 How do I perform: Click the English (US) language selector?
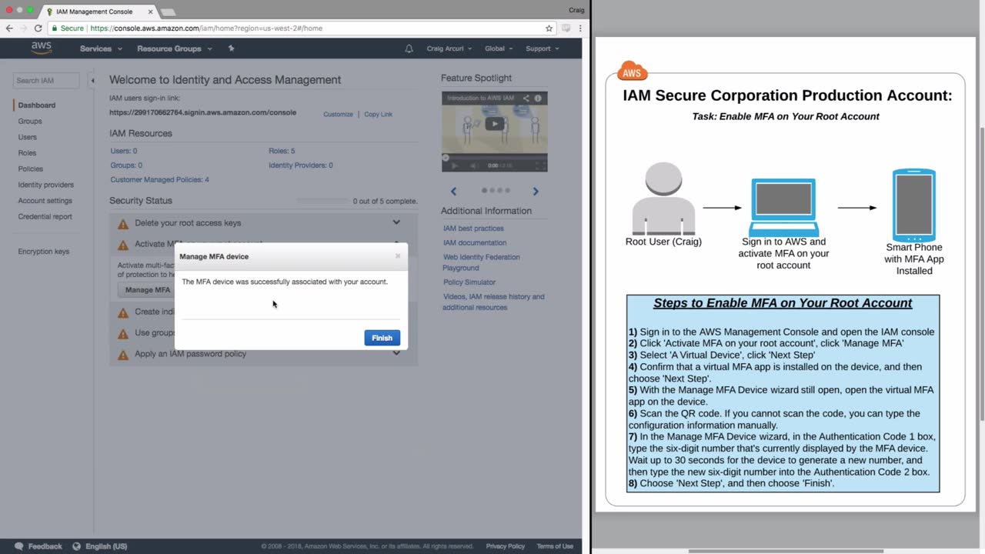[100, 546]
